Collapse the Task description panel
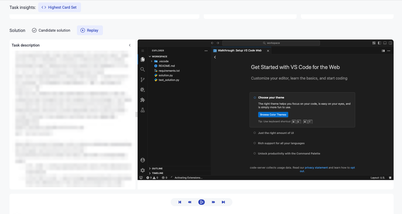This screenshot has width=402, height=214. click(x=130, y=45)
